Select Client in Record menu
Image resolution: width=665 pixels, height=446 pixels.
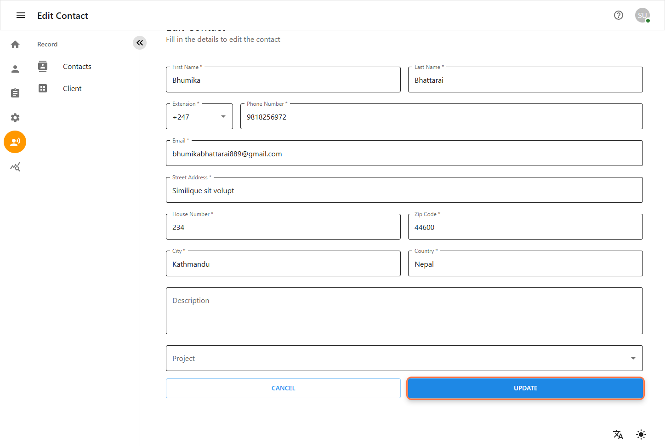click(72, 89)
